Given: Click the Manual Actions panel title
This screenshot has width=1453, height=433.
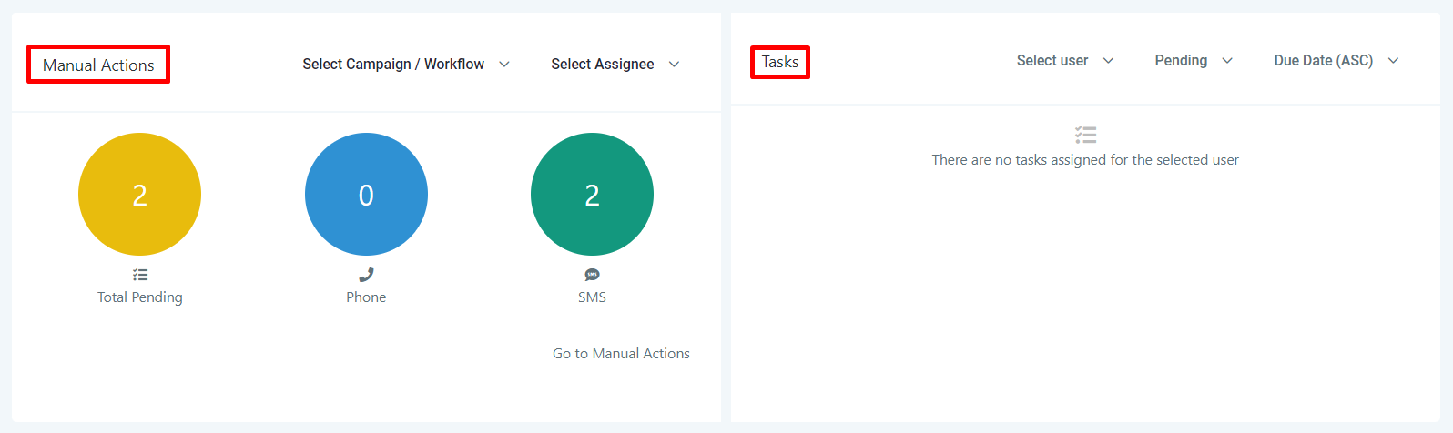Looking at the screenshot, I should pyautogui.click(x=98, y=65).
